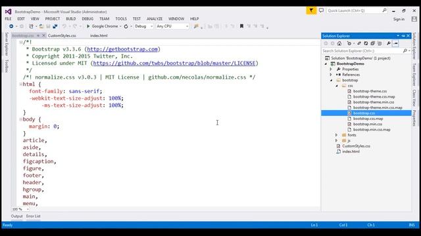This screenshot has height=236, width=421.
Task: Collapse the html rule outline
Action: click(x=20, y=85)
